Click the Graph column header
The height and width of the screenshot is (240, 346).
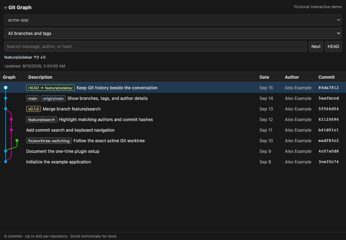(9, 77)
